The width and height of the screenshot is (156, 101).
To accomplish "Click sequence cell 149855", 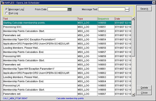I will pos(106,44).
